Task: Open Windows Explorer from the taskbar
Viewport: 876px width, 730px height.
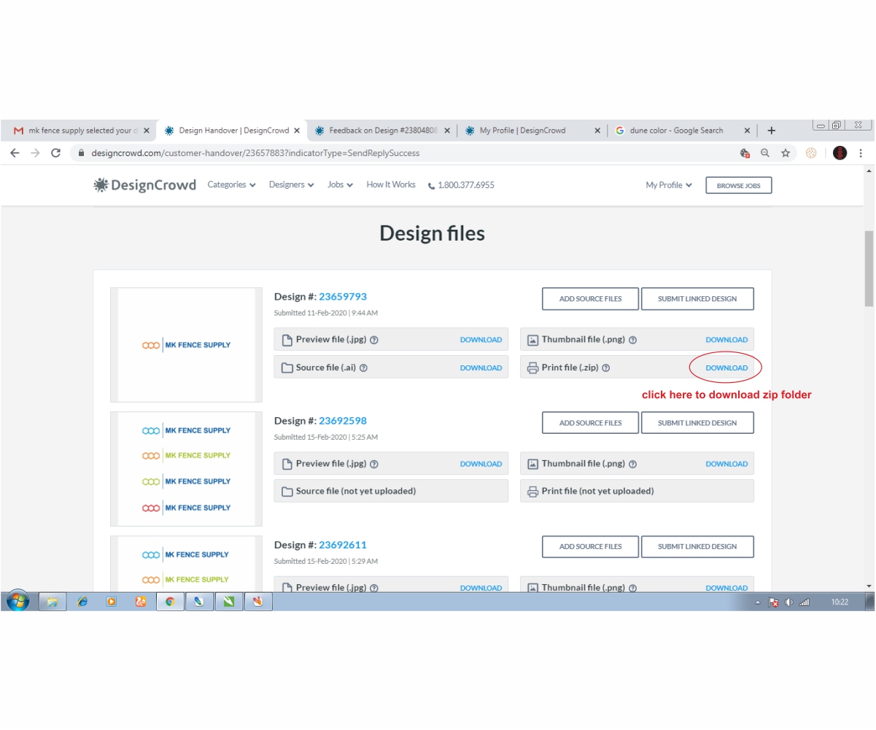Action: [x=53, y=602]
